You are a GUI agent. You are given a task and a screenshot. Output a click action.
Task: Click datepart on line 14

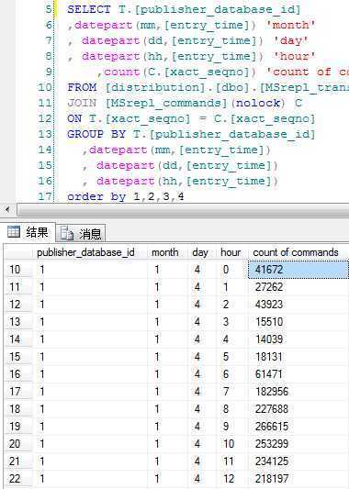118,150
